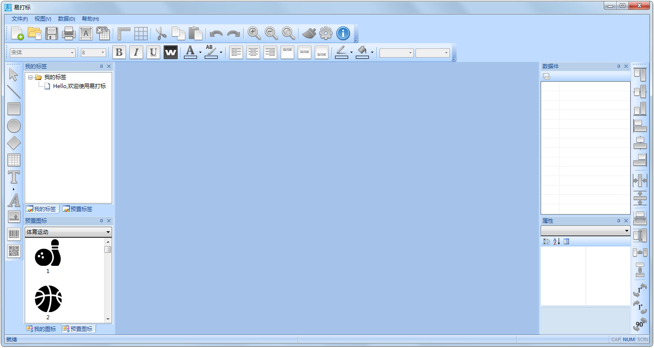Open the 文件(F) menu

pos(19,19)
